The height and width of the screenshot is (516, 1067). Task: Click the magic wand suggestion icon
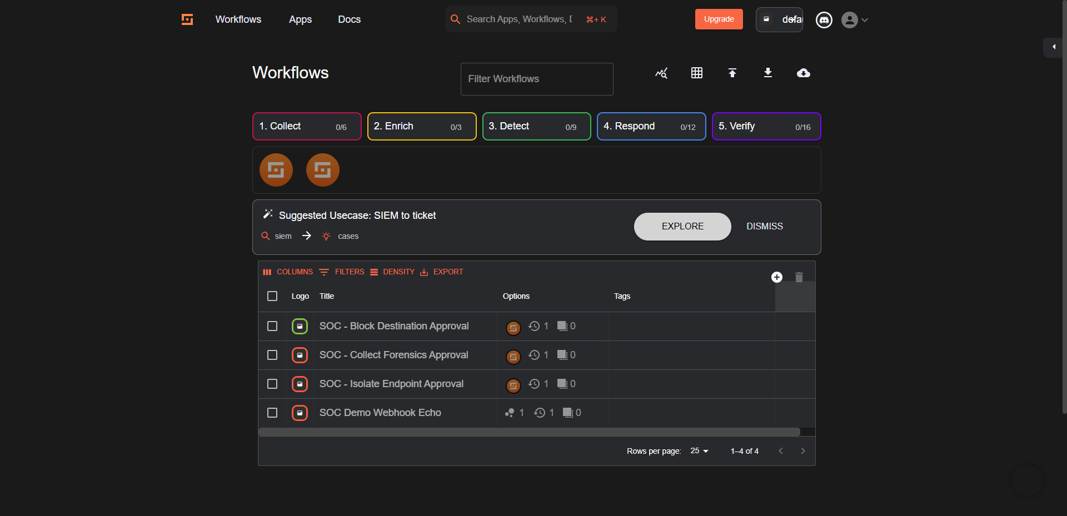click(268, 214)
